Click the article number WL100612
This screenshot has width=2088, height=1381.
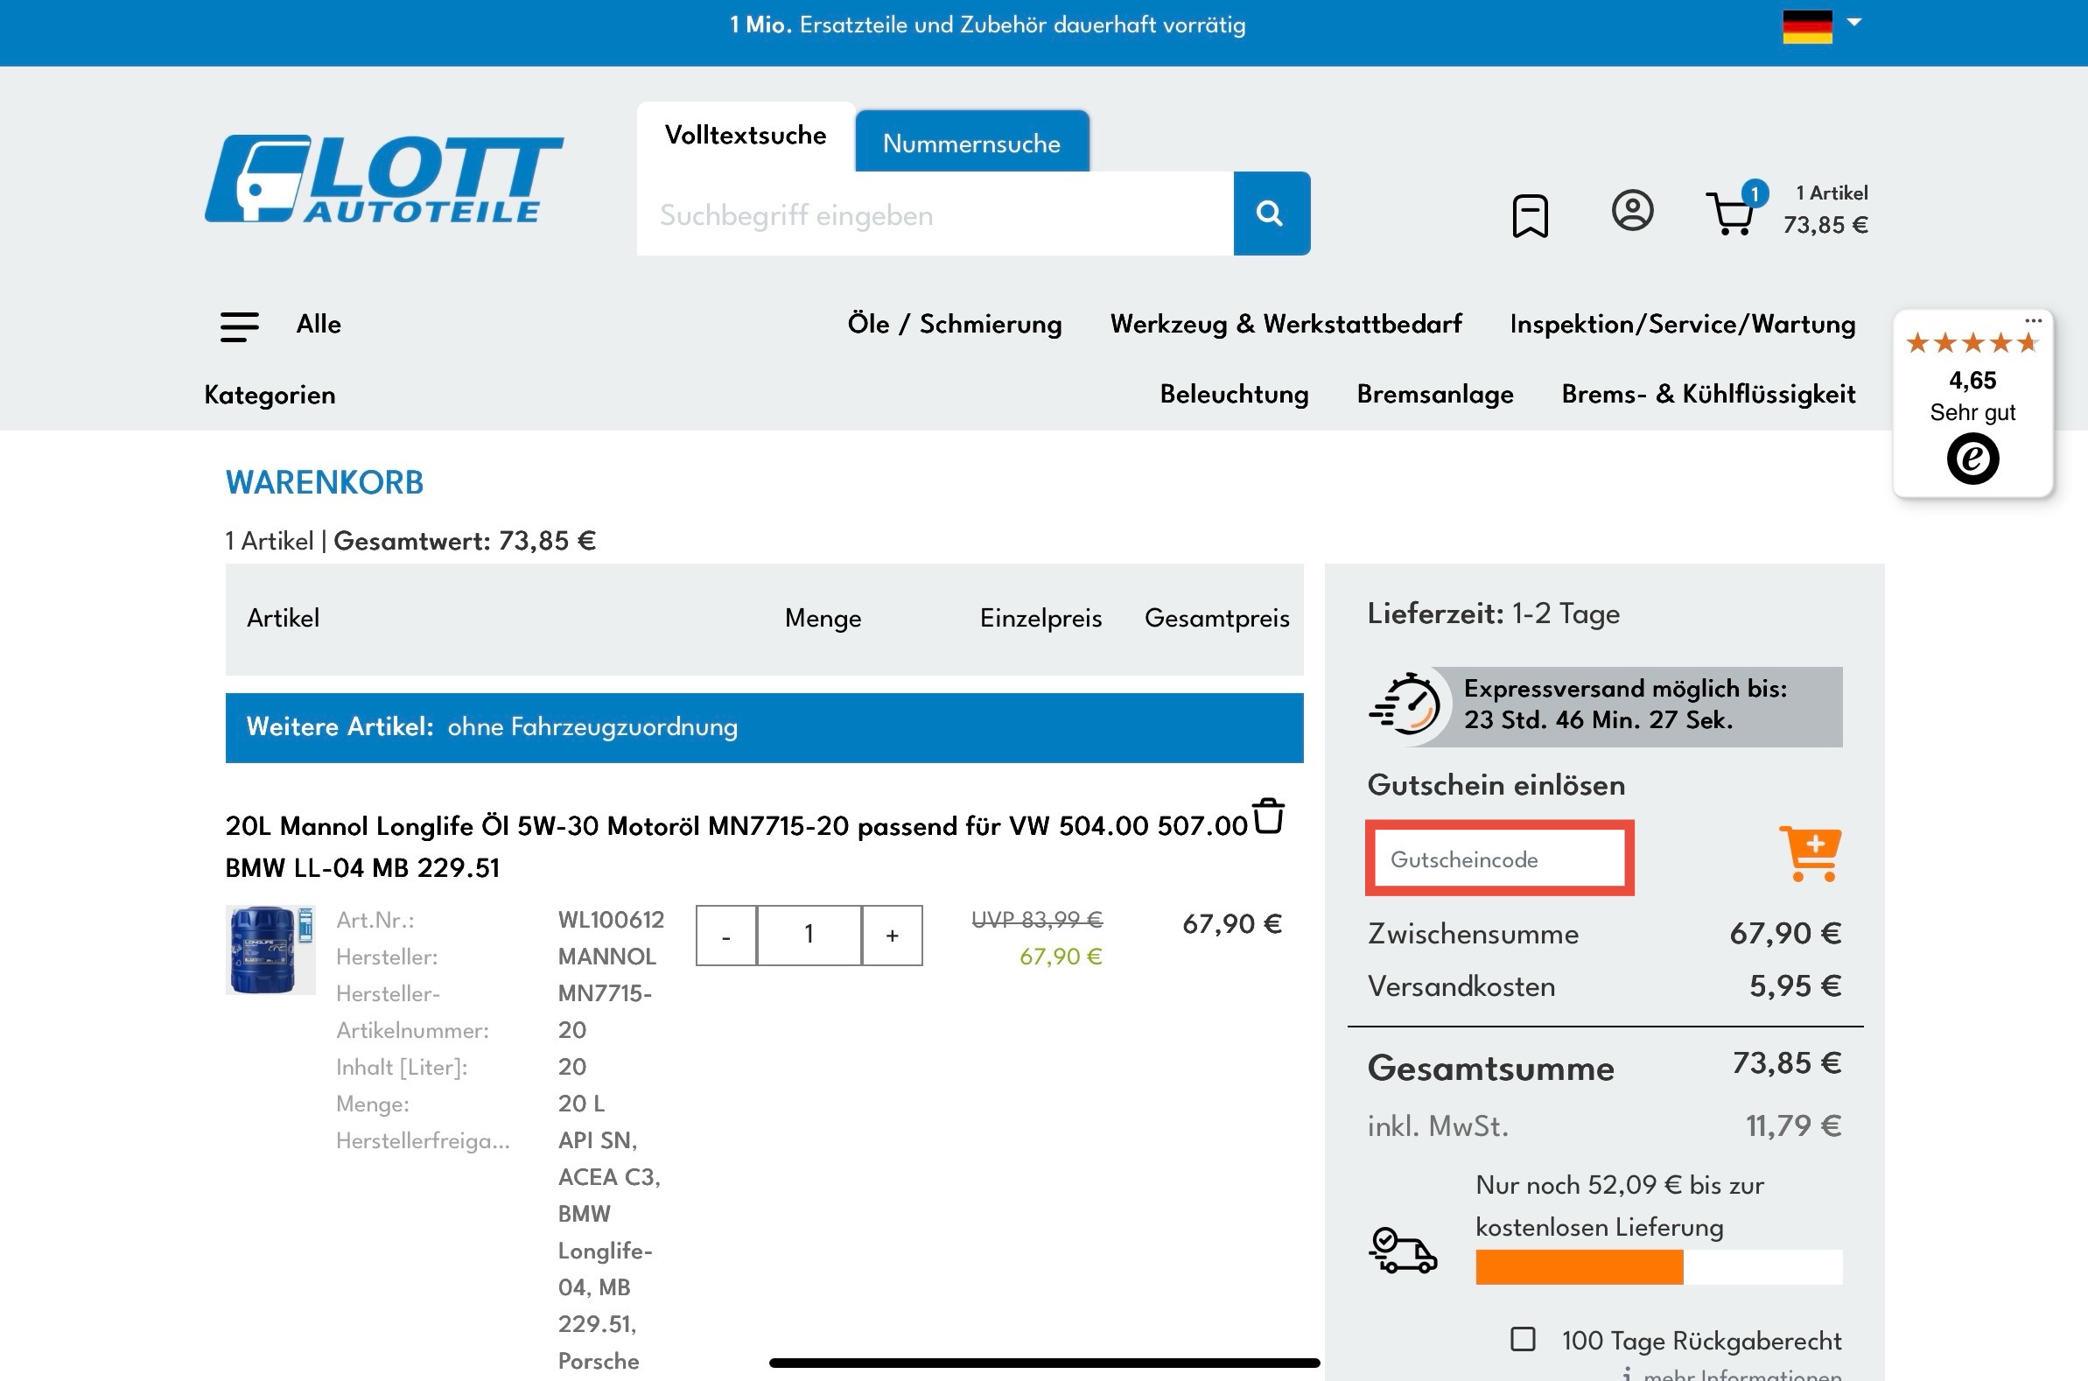[x=611, y=920]
